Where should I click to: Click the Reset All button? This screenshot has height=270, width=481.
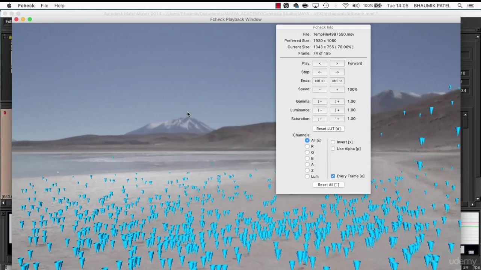pyautogui.click(x=328, y=184)
